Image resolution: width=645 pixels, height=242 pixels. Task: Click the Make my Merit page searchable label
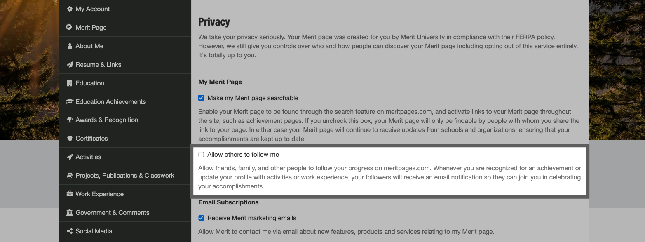click(253, 98)
